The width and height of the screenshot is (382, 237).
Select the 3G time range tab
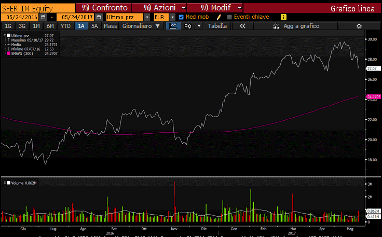coord(22,26)
